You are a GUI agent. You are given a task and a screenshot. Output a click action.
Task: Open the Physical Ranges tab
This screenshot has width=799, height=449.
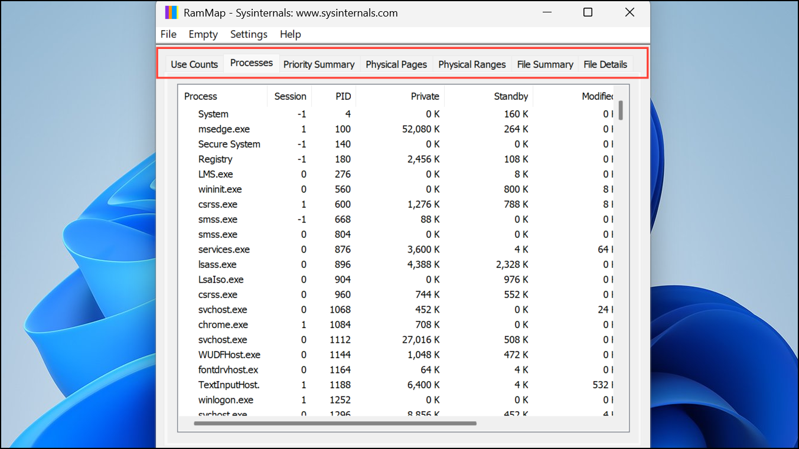pos(472,64)
